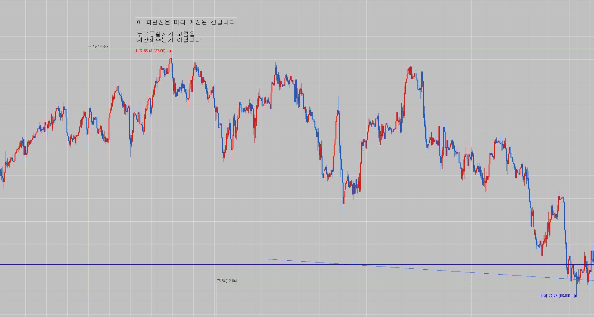Click the first line of annotation text

pyautogui.click(x=186, y=22)
